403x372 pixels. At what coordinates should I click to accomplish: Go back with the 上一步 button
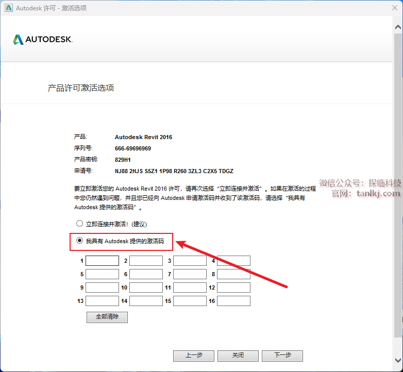pyautogui.click(x=194, y=356)
